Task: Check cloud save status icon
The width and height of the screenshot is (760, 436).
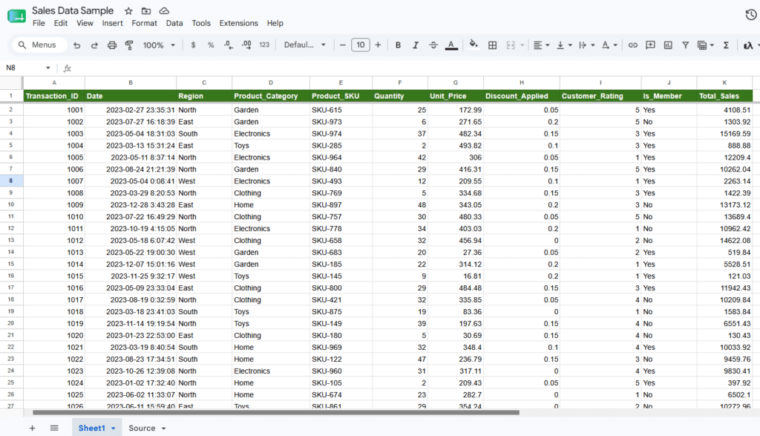Action: [164, 10]
